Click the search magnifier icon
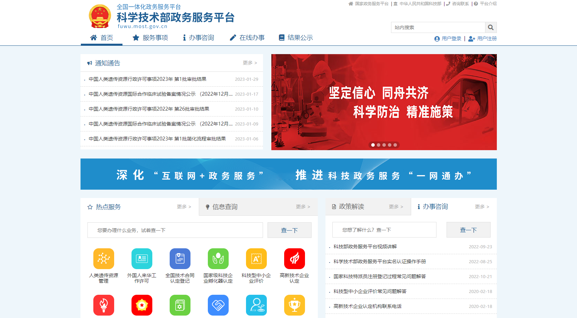This screenshot has width=577, height=318. [491, 27]
